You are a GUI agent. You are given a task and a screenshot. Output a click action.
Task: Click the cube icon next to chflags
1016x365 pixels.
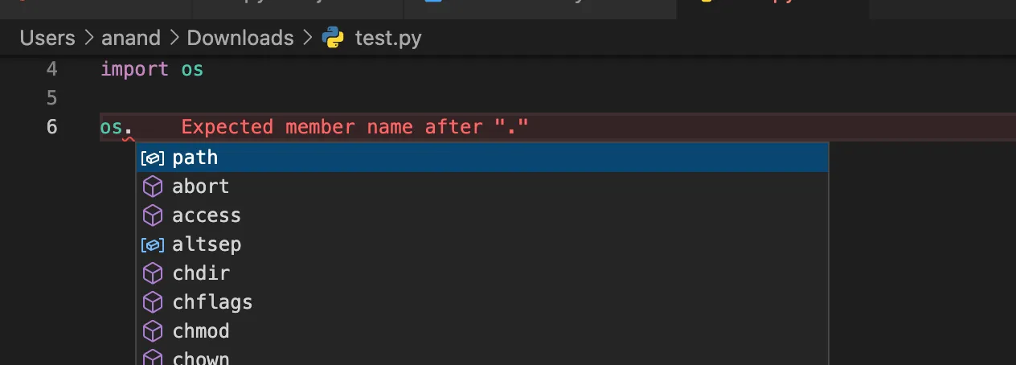click(153, 302)
